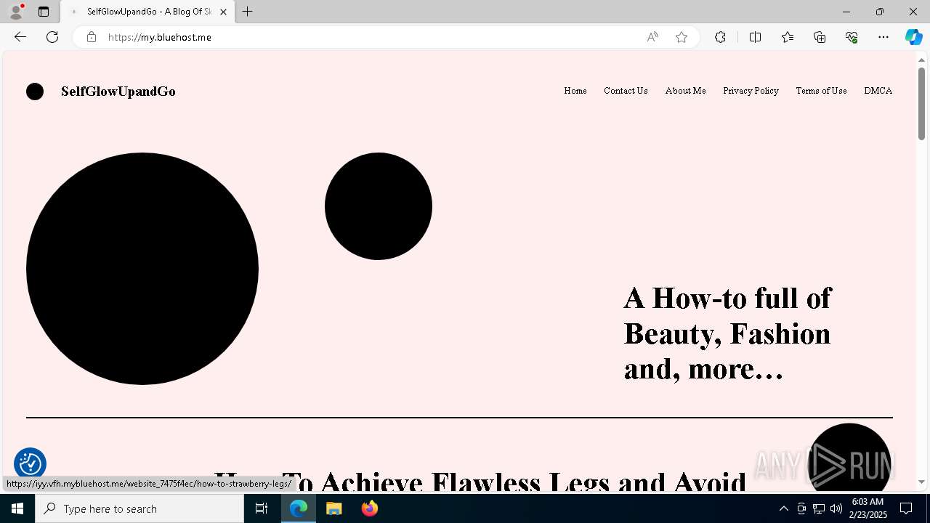This screenshot has height=523, width=930.
Task: Open the Contact Us page
Action: click(626, 91)
